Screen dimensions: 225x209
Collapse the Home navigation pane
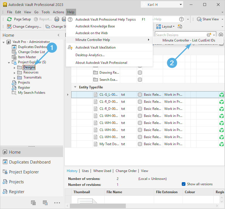59,35
